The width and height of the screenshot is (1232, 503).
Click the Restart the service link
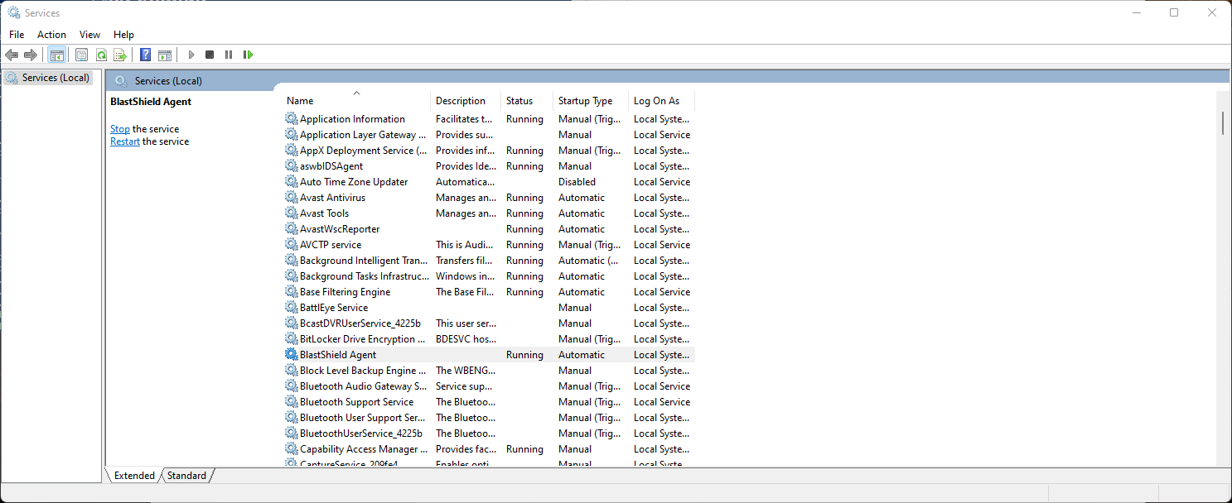125,141
